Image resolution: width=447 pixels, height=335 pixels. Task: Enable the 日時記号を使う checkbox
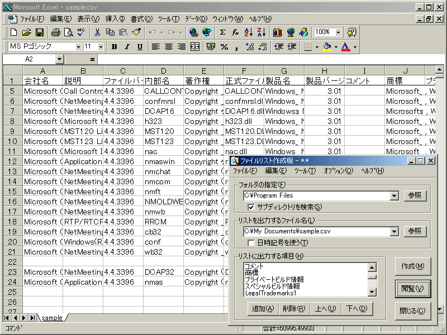click(x=251, y=243)
